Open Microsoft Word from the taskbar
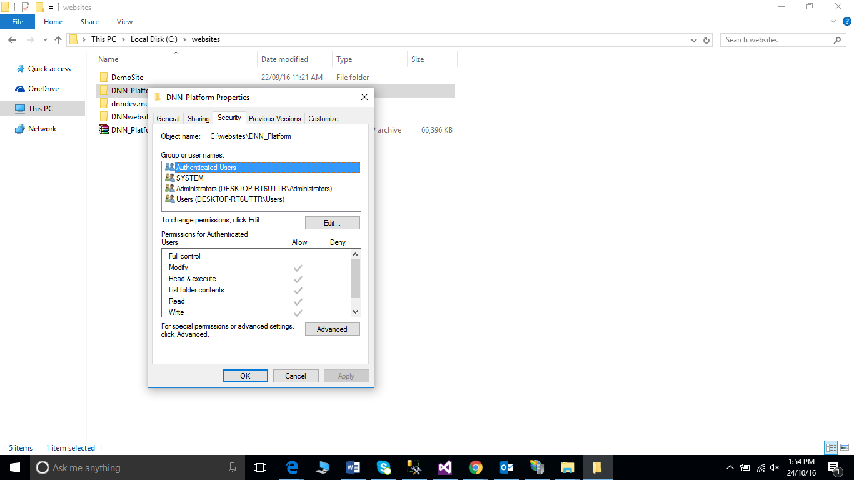This screenshot has width=854, height=480. (x=353, y=467)
